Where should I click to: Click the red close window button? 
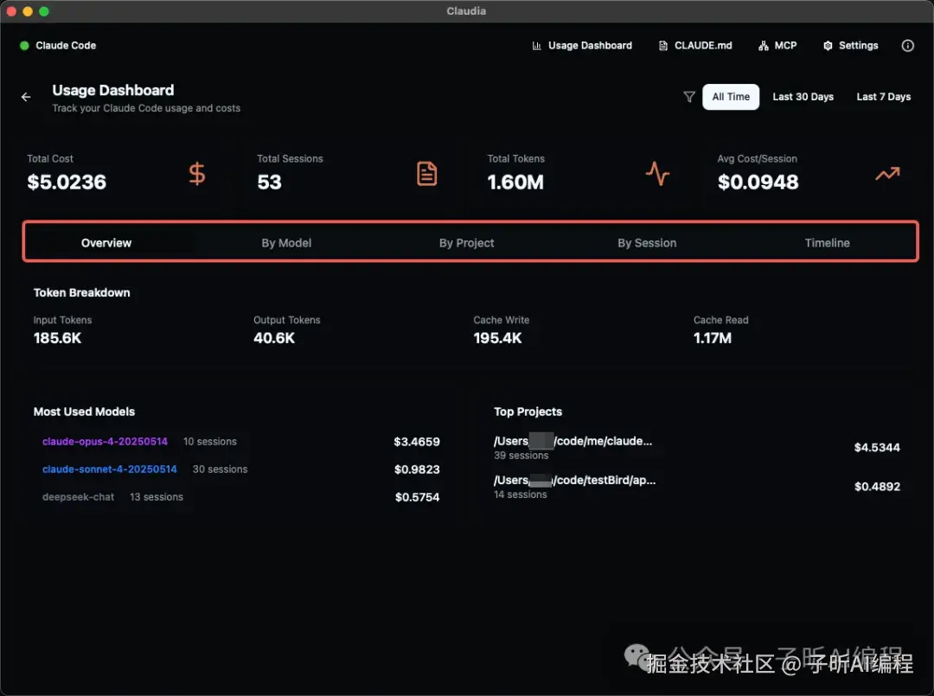(11, 11)
